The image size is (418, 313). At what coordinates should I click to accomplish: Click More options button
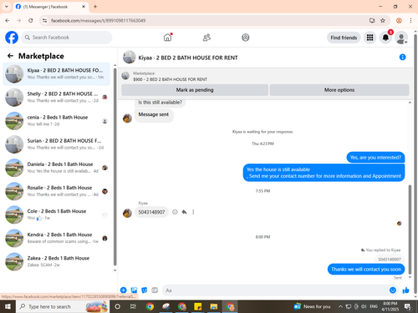[339, 90]
